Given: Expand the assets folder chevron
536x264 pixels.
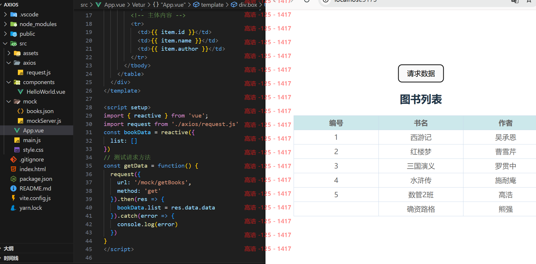Looking at the screenshot, I should (9, 53).
